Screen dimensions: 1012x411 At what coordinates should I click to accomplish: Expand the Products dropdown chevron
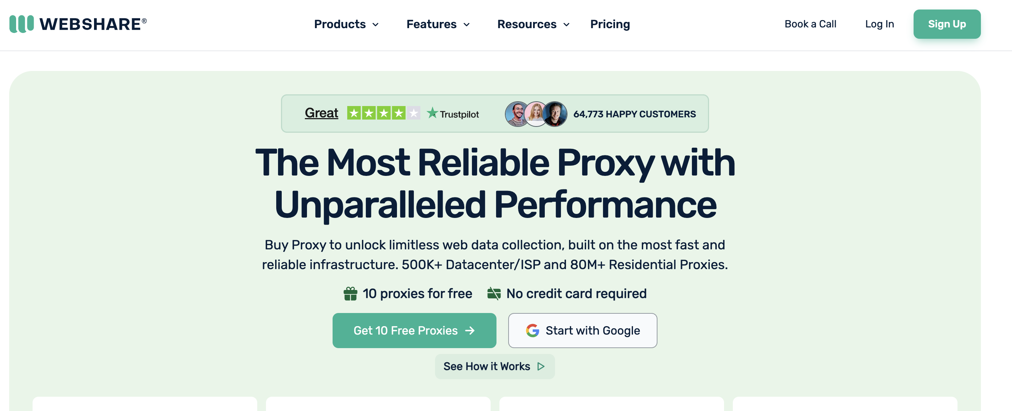tap(376, 25)
